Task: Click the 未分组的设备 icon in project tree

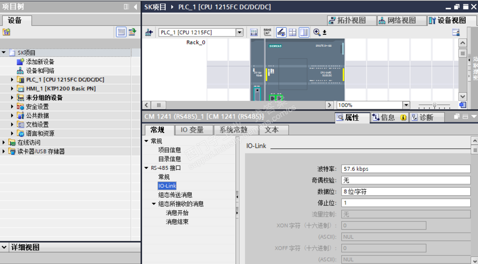Action: [x=20, y=98]
